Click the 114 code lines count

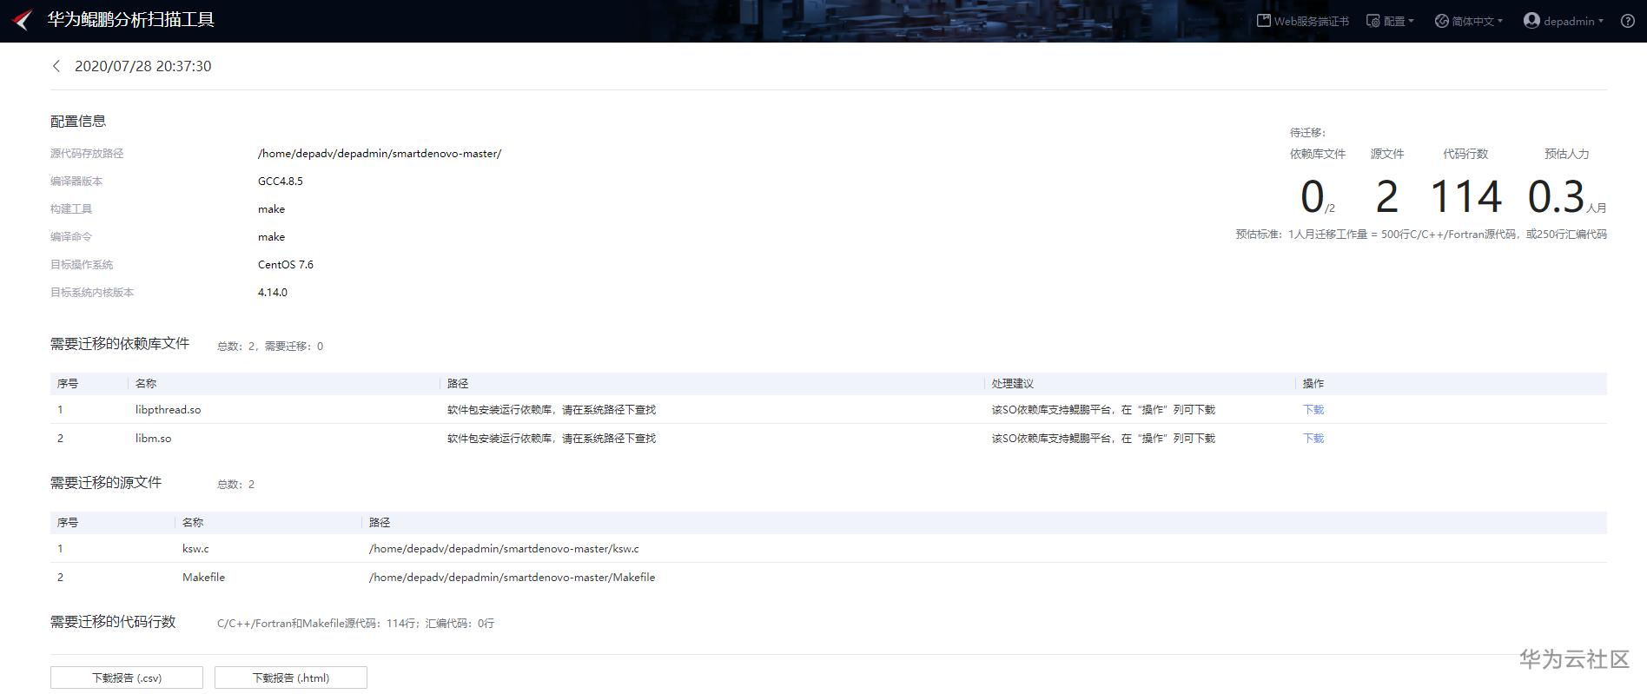pyautogui.click(x=1466, y=196)
